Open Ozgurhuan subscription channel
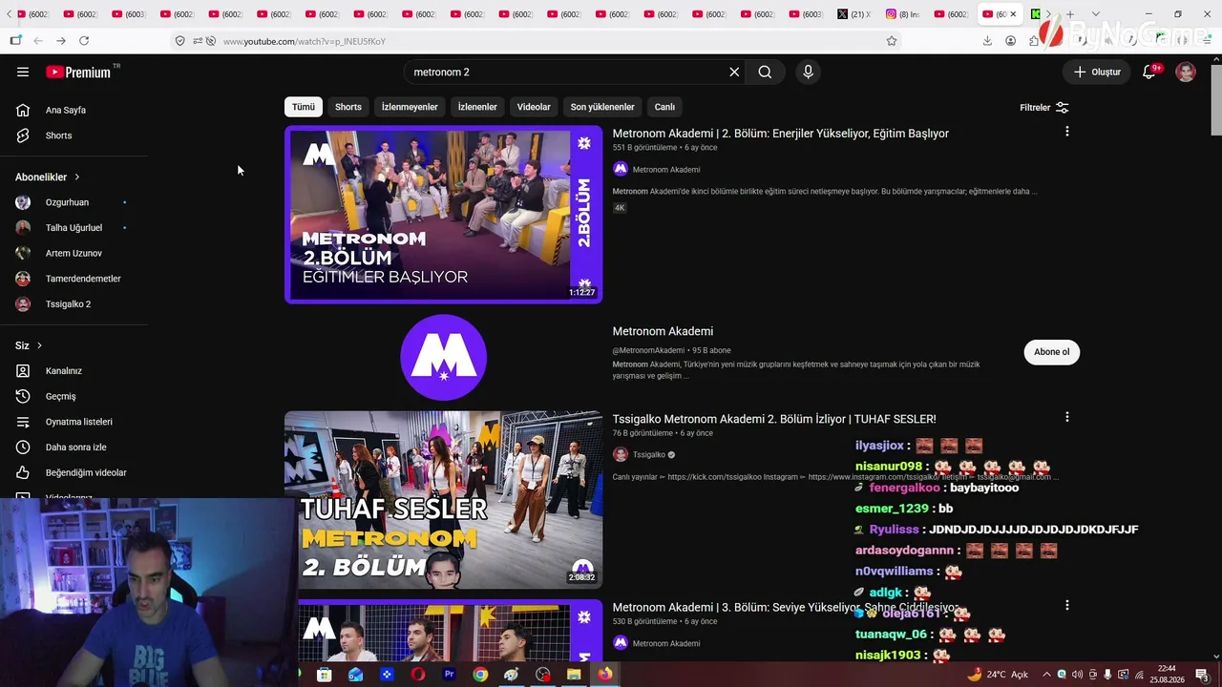The width and height of the screenshot is (1222, 687). pyautogui.click(x=67, y=202)
